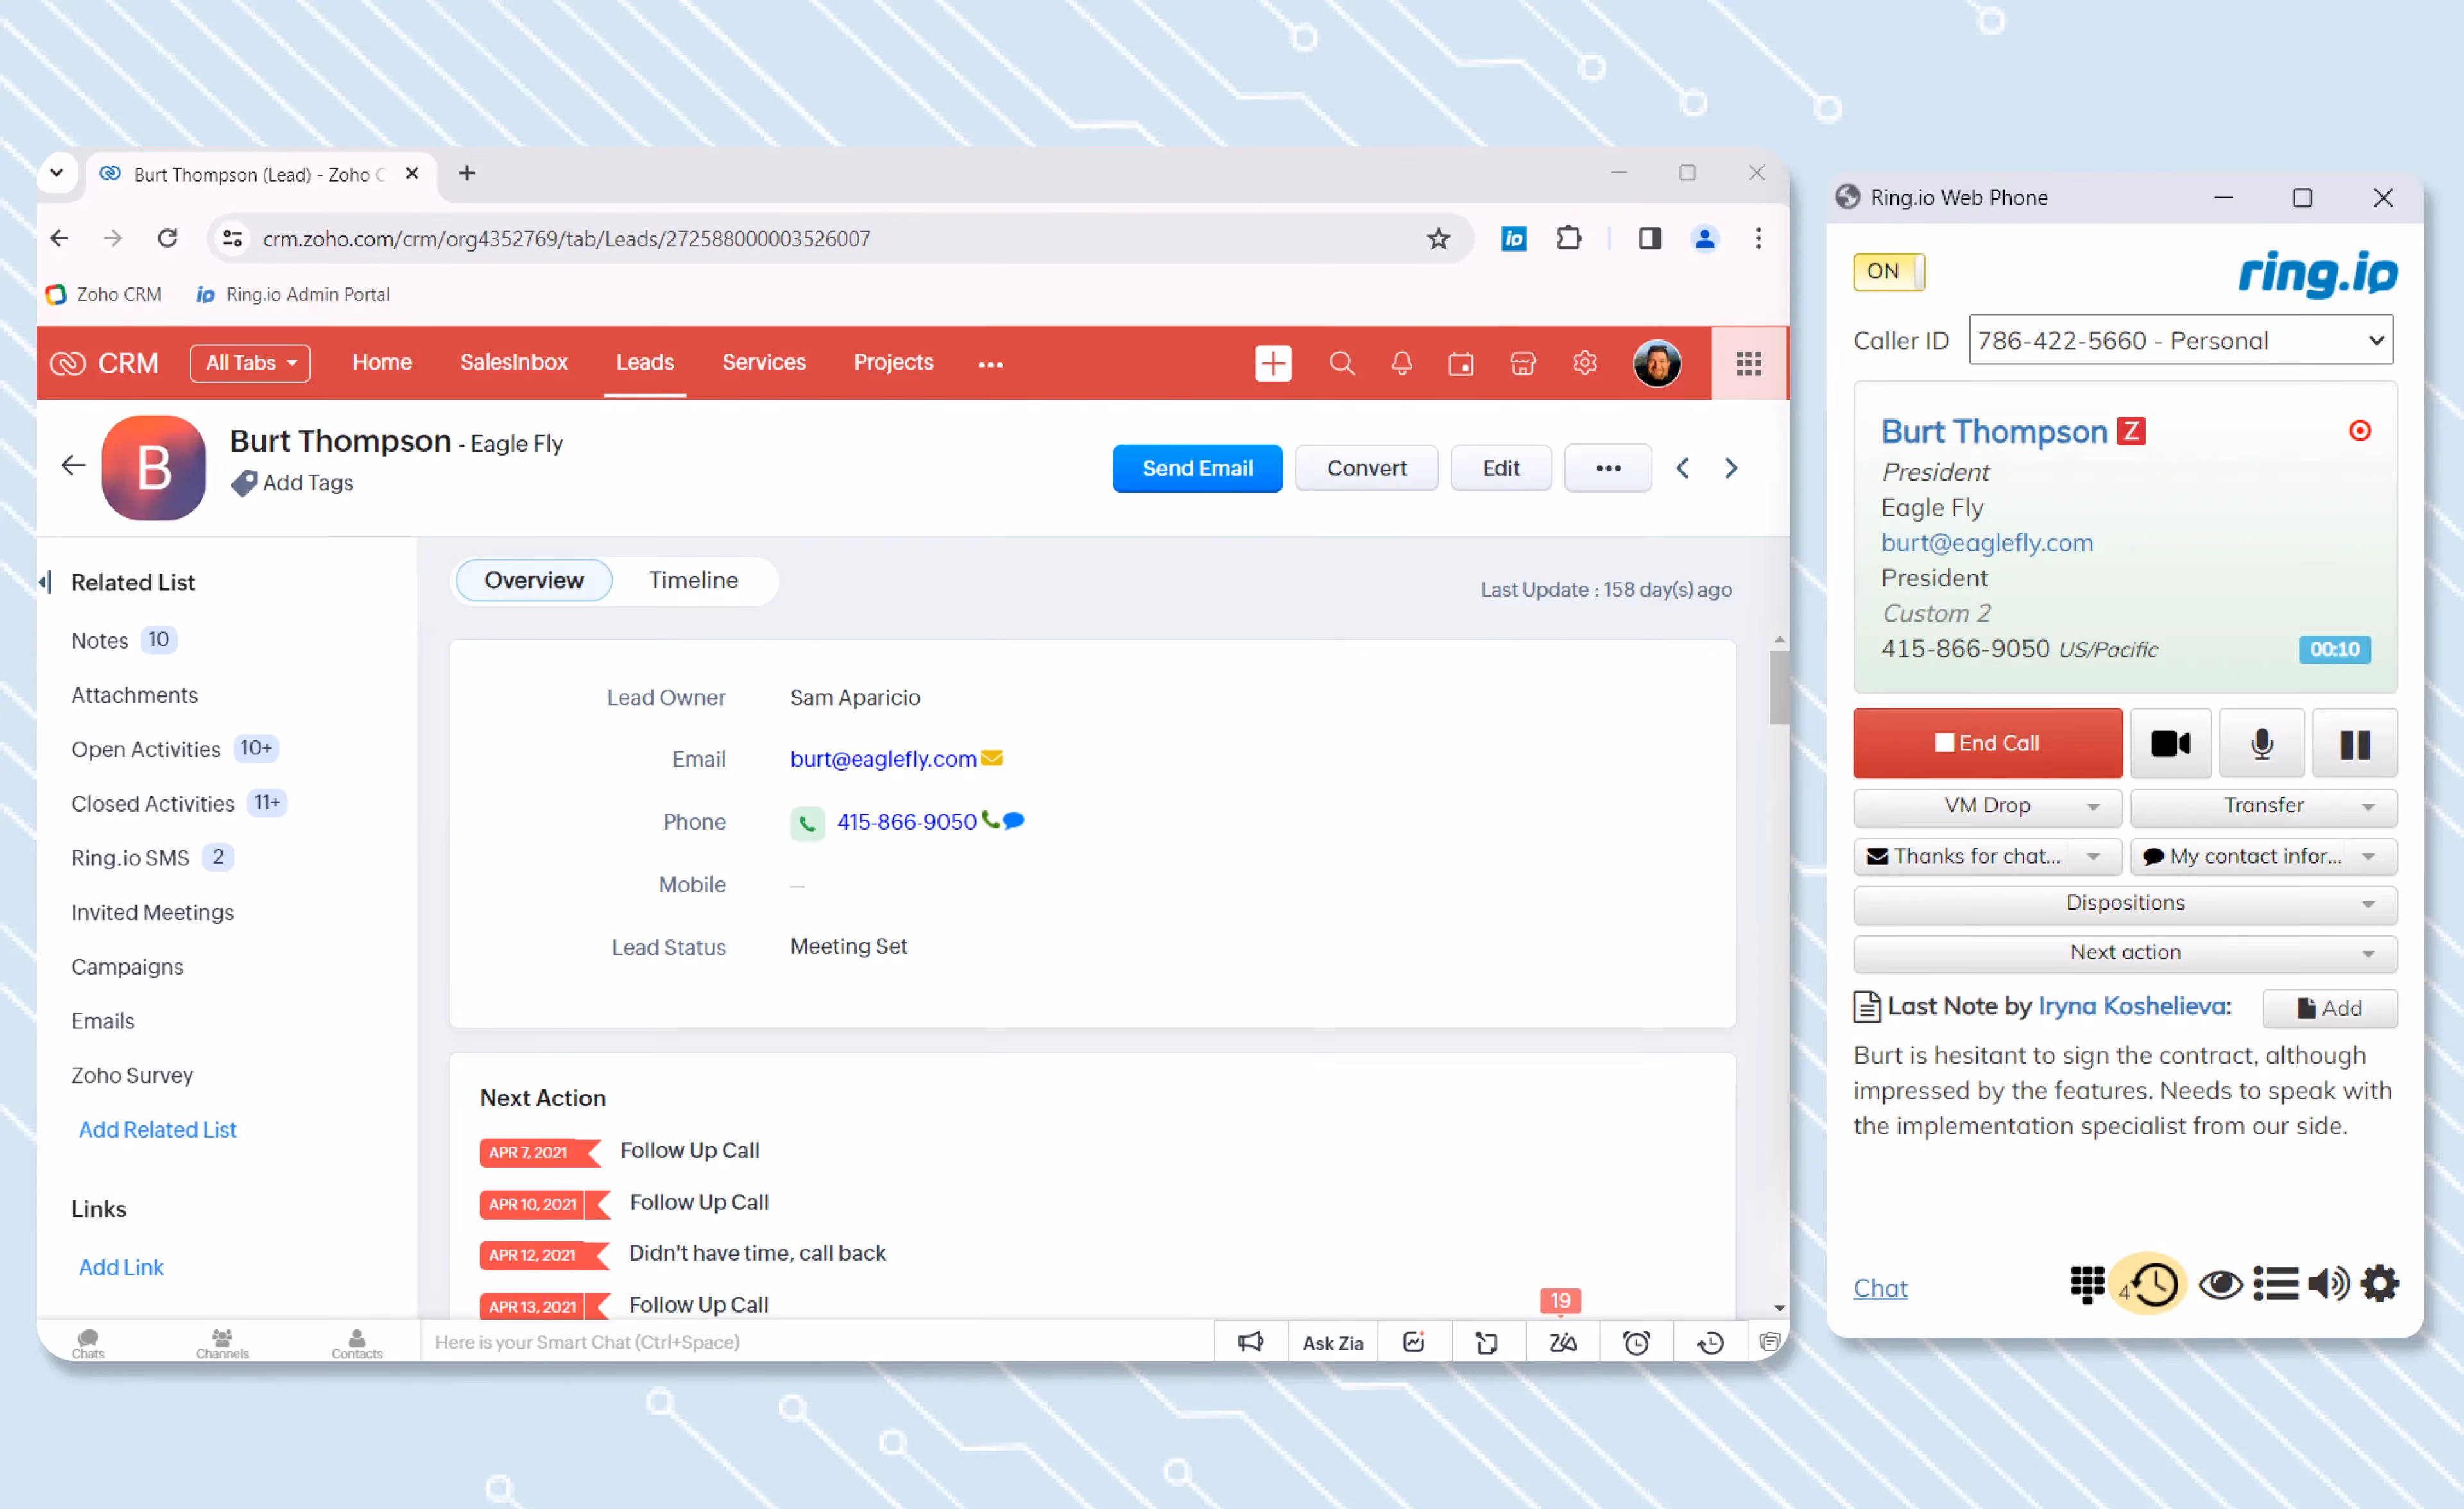Viewport: 2464px width, 1509px height.
Task: Open the list icon in Ring.io footer
Action: [x=2275, y=1284]
